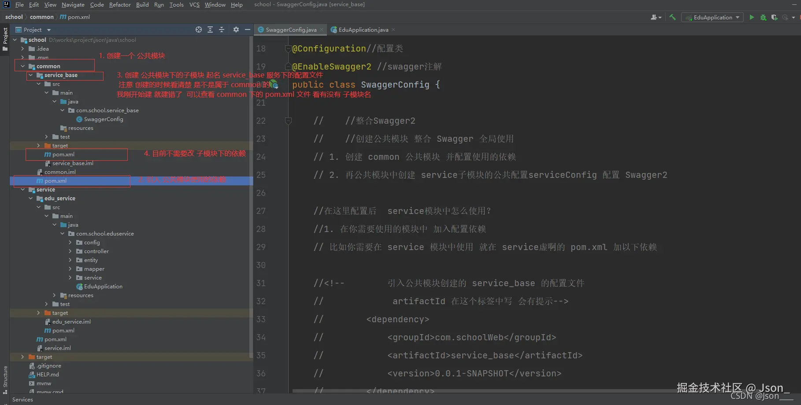Toggle the Structure tool window stripe button

click(5, 379)
